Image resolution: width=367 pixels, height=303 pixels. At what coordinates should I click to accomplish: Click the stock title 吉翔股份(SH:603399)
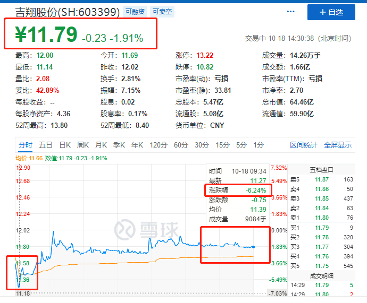point(68,12)
